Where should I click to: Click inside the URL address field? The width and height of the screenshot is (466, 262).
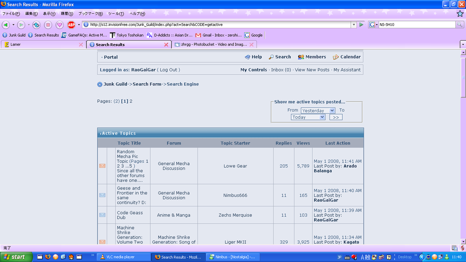218,25
